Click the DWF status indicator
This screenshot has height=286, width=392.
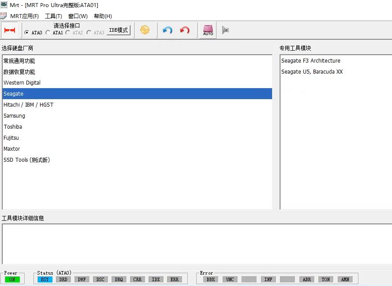pyautogui.click(x=82, y=279)
